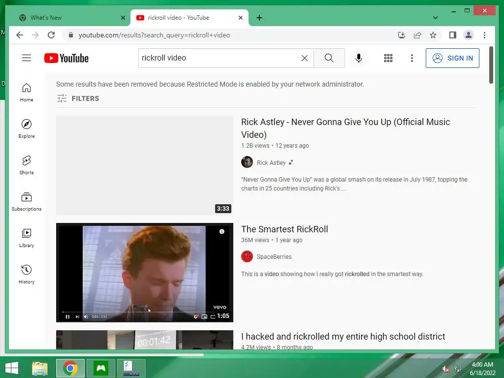The image size is (504, 378).
Task: Click the page vertical scrollbar
Action: (x=491, y=65)
